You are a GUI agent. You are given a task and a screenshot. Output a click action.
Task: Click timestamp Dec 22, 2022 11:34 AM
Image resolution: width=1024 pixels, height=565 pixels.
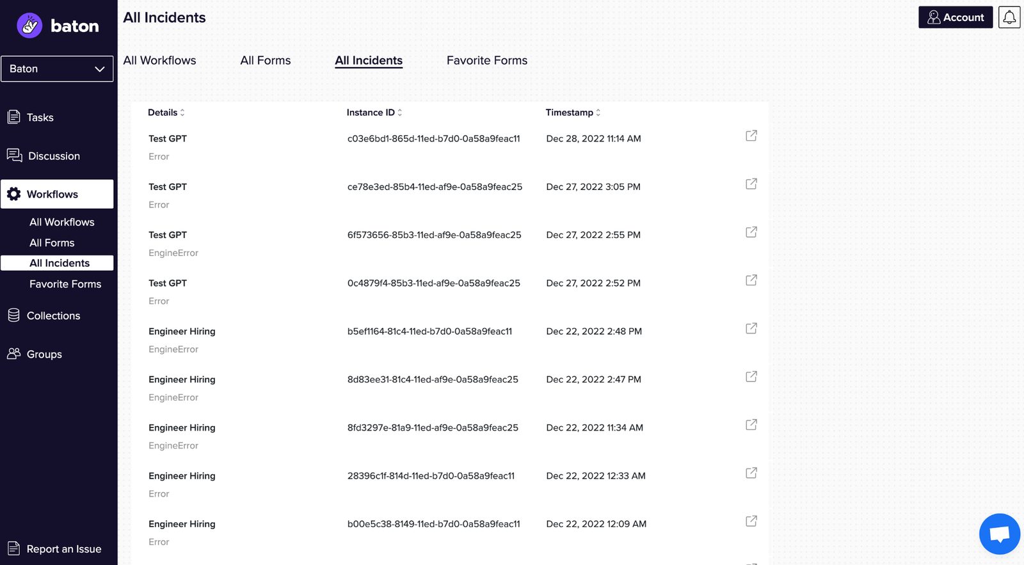pyautogui.click(x=595, y=427)
